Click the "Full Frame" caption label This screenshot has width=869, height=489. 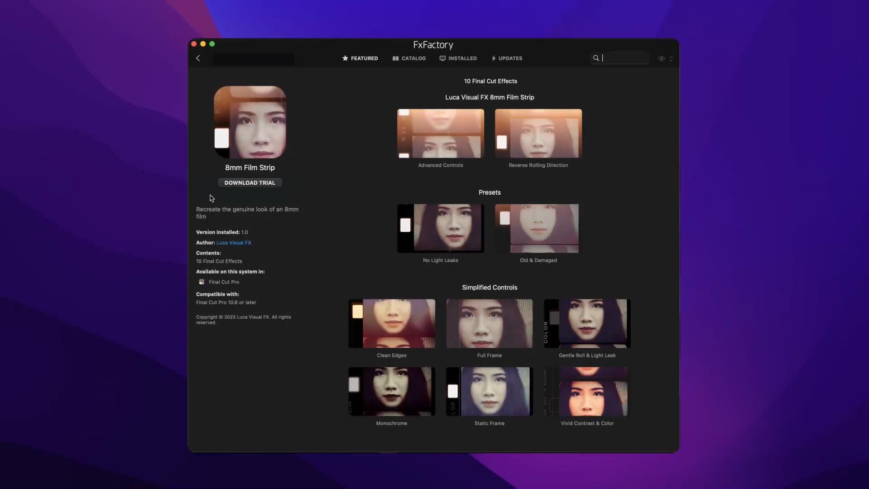pos(490,355)
